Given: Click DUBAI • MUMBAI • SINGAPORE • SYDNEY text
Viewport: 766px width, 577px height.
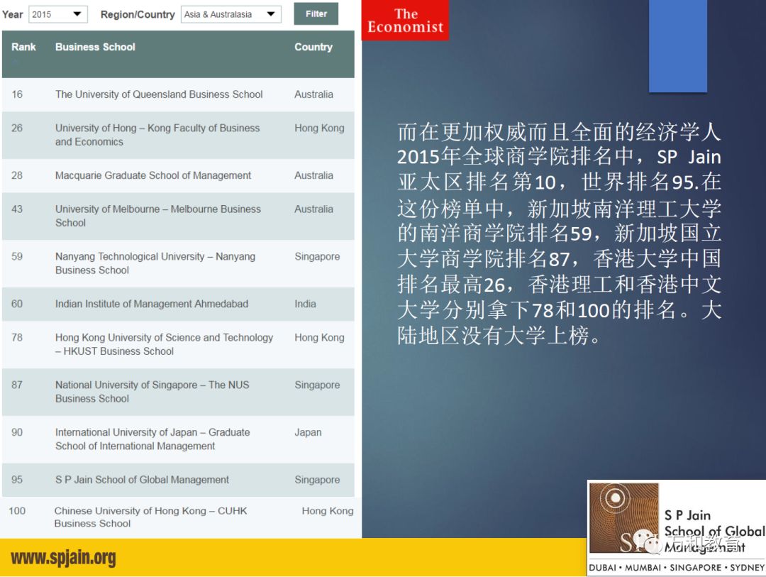Looking at the screenshot, I should pyautogui.click(x=676, y=568).
